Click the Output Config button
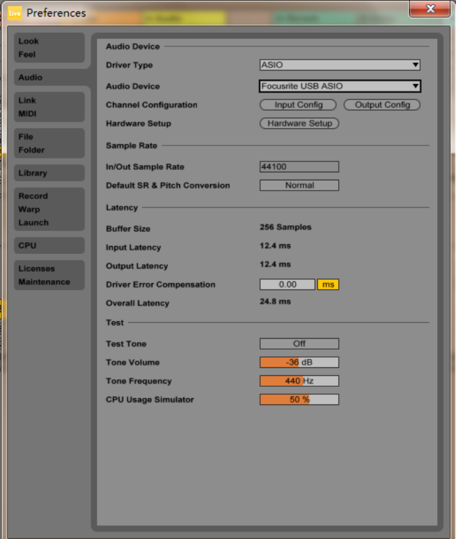This screenshot has height=539, width=456. pos(382,105)
